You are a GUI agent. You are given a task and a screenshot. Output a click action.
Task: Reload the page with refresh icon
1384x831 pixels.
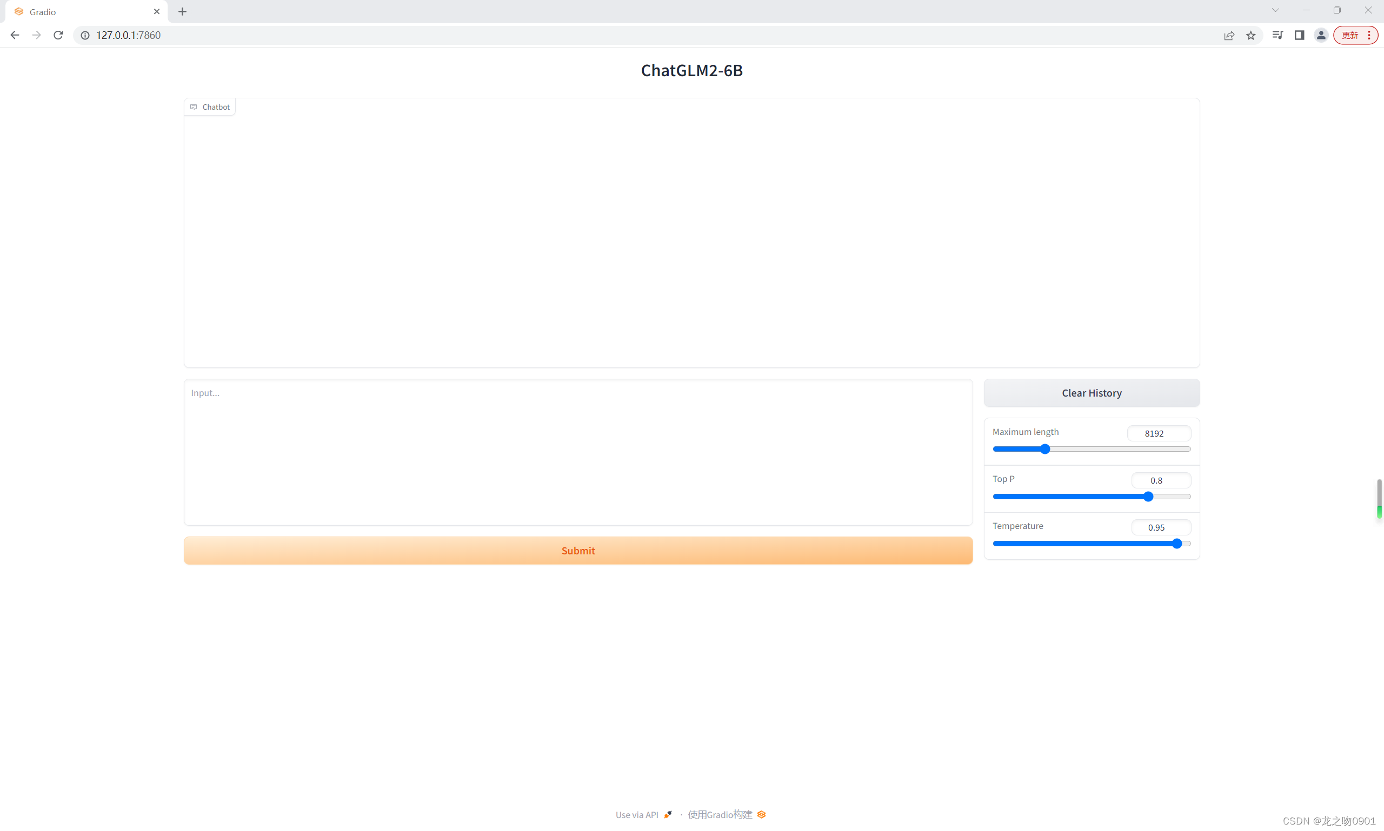coord(58,35)
